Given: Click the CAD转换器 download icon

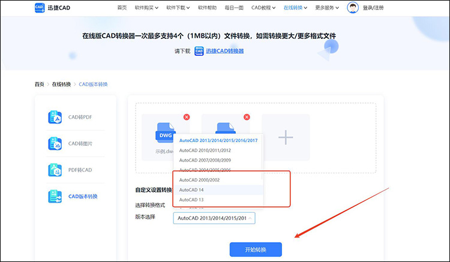Looking at the screenshot, I should (x=199, y=51).
